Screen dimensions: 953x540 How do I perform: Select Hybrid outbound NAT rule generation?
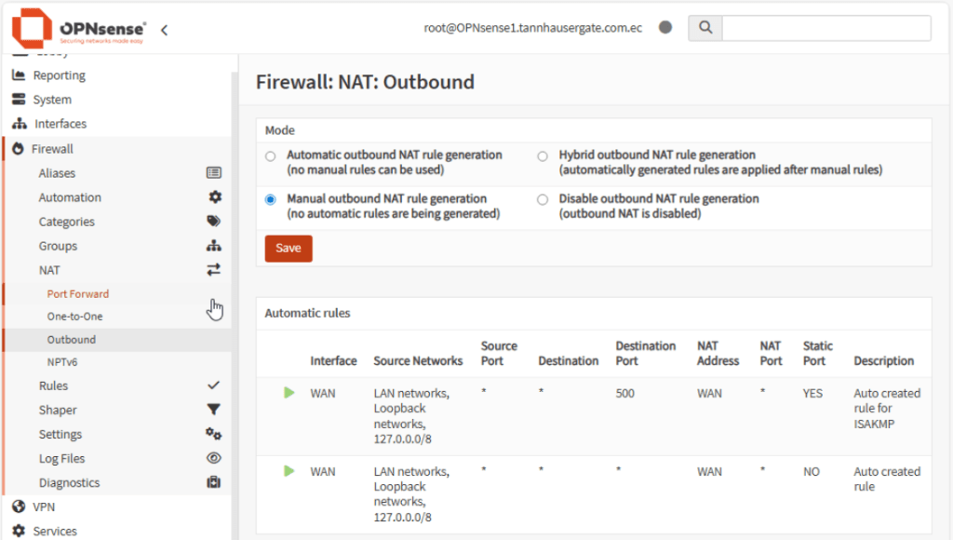click(x=543, y=156)
